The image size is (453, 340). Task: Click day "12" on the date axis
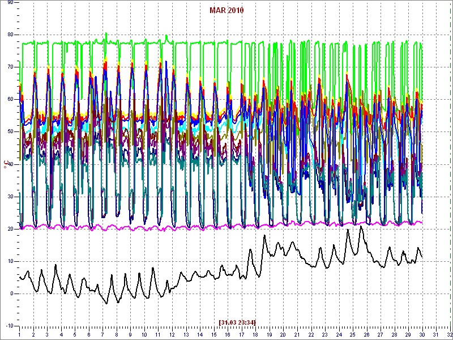(172, 334)
